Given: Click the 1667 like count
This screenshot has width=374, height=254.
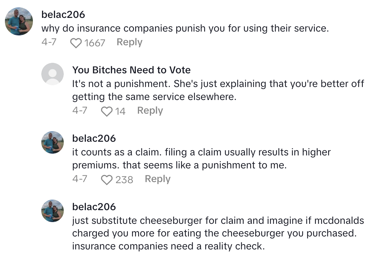Looking at the screenshot, I should pyautogui.click(x=95, y=43).
